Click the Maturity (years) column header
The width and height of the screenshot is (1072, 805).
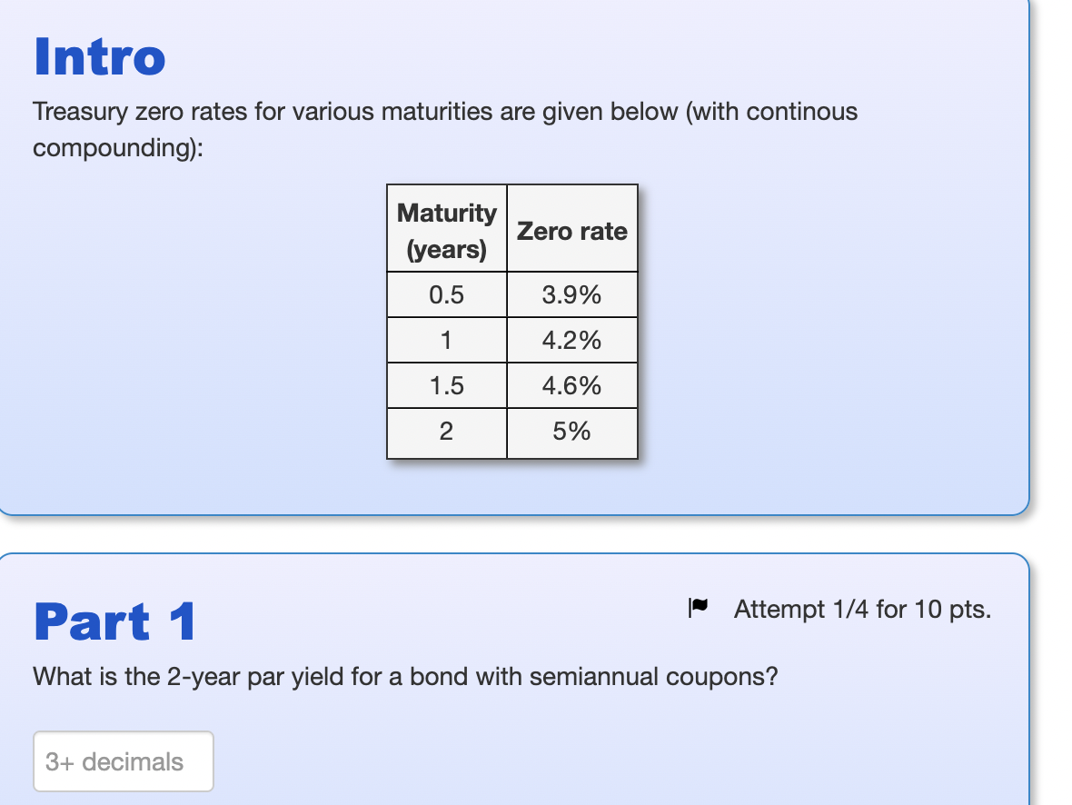[x=446, y=230]
